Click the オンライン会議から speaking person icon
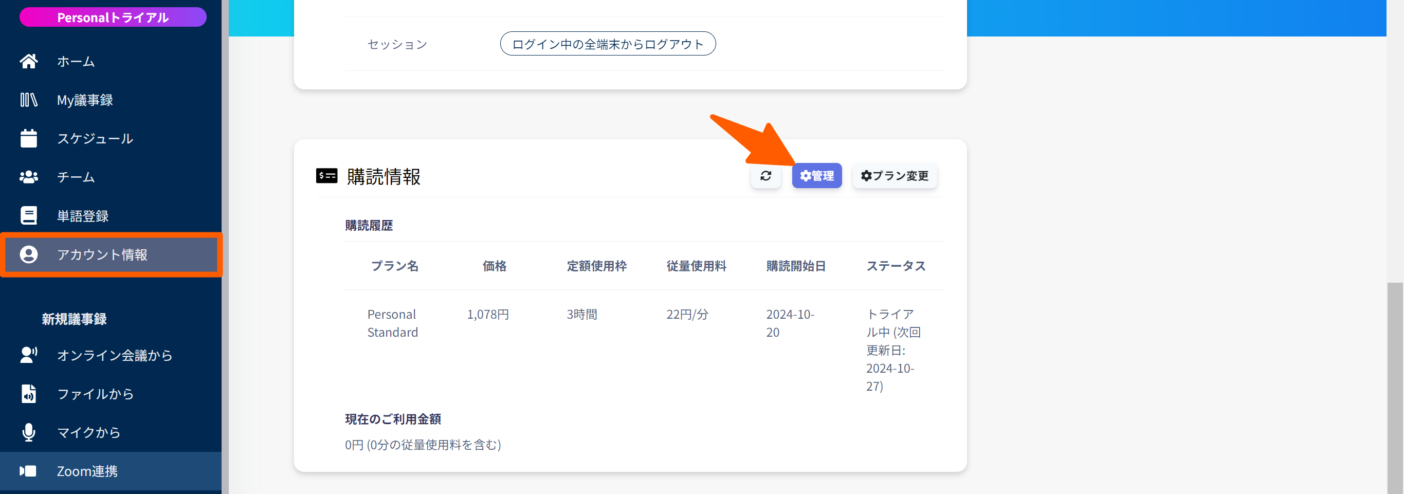Viewport: 1404px width, 494px height. coord(28,355)
